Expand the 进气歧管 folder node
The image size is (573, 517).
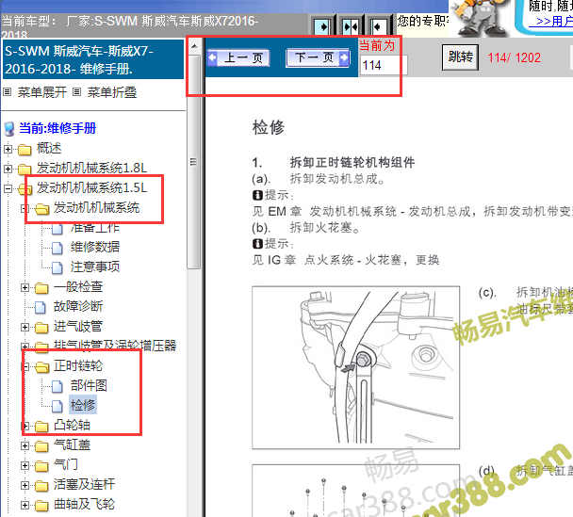point(25,327)
